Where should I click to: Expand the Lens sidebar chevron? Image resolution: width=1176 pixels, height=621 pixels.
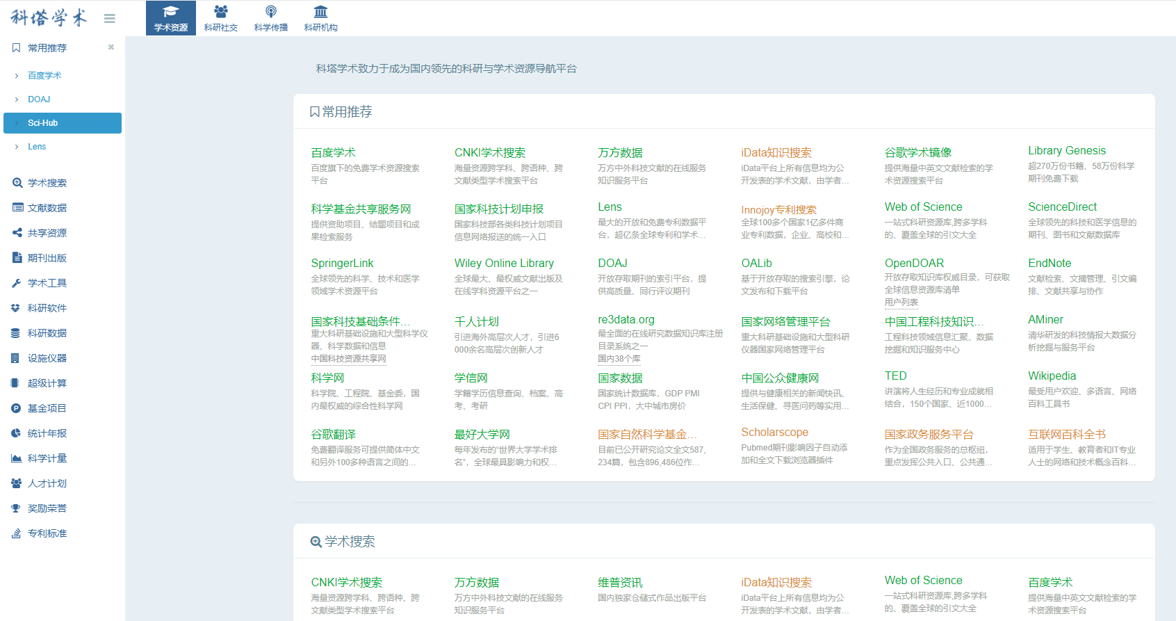(x=17, y=147)
